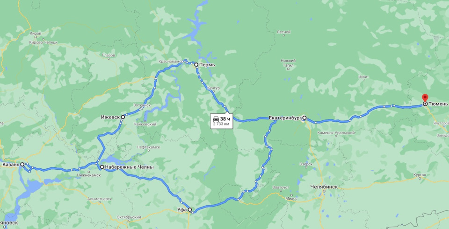Click the 2 733 км distance text
449x229 pixels.
point(221,124)
